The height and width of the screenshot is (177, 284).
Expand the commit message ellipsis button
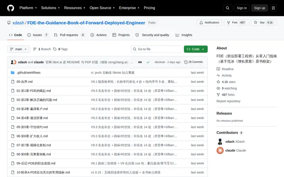(x=140, y=62)
